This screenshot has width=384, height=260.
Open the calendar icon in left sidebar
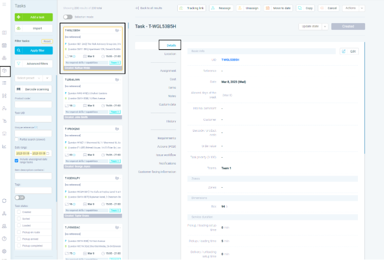click(4, 45)
